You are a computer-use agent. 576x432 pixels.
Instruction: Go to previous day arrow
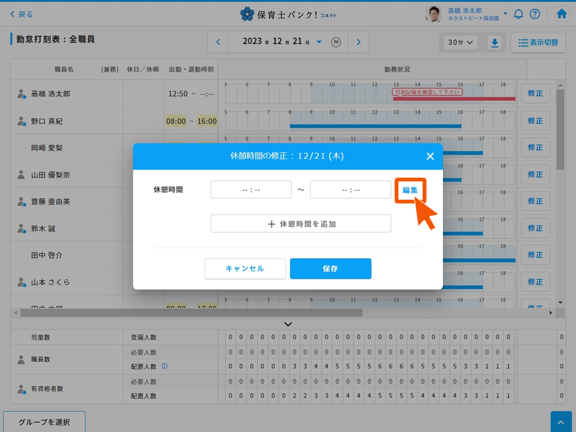coord(218,42)
